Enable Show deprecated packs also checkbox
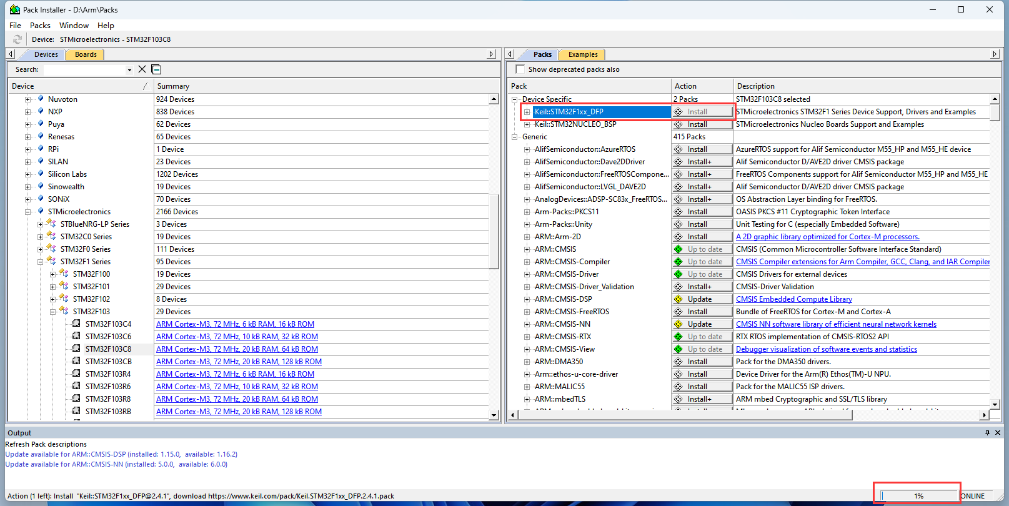1009x506 pixels. [x=520, y=69]
